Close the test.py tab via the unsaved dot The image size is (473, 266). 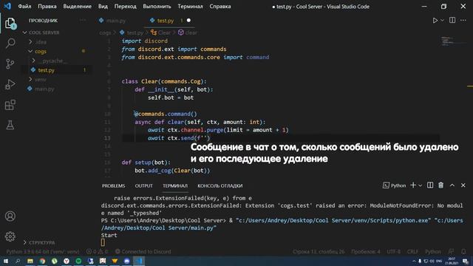188,20
